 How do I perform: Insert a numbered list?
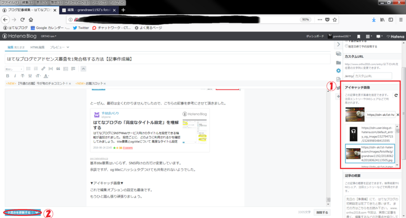pos(36,68)
